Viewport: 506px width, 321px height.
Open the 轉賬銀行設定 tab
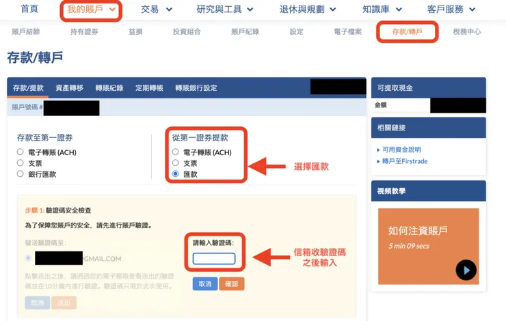point(196,87)
